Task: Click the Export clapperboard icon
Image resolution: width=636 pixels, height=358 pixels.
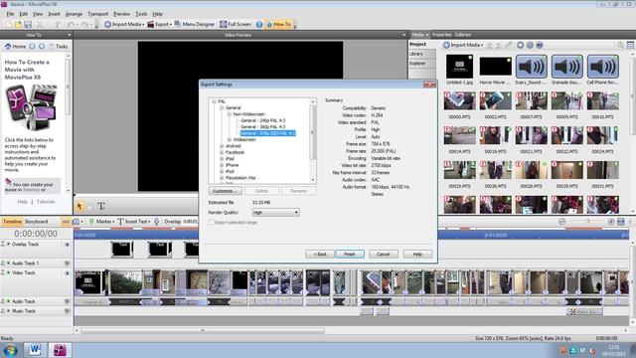Action: [x=150, y=24]
